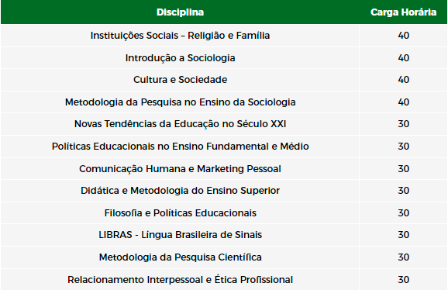448x290 pixels.
Task: Click Filosofia e Políticas Educacionais text
Action: coord(180,213)
